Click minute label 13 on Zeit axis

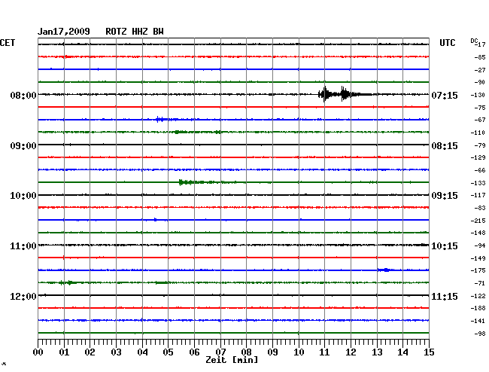(377, 352)
